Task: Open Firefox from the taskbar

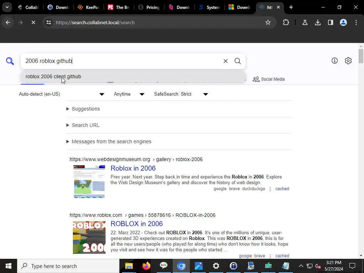Action: [146, 266]
